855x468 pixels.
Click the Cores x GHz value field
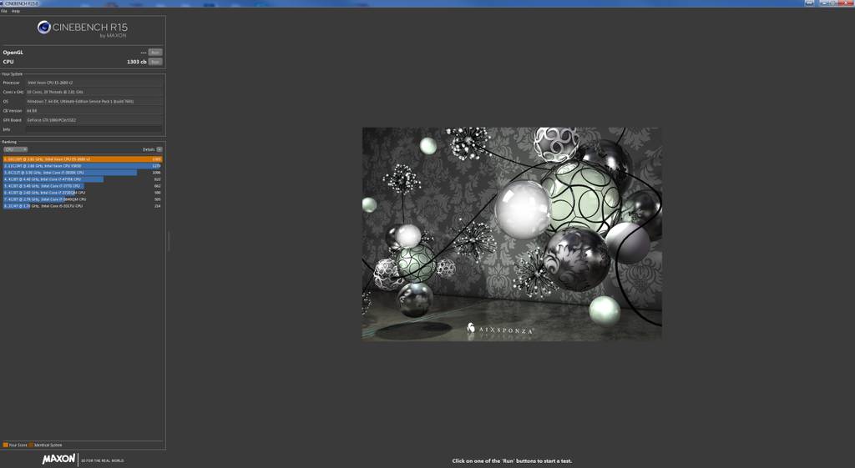pos(94,92)
